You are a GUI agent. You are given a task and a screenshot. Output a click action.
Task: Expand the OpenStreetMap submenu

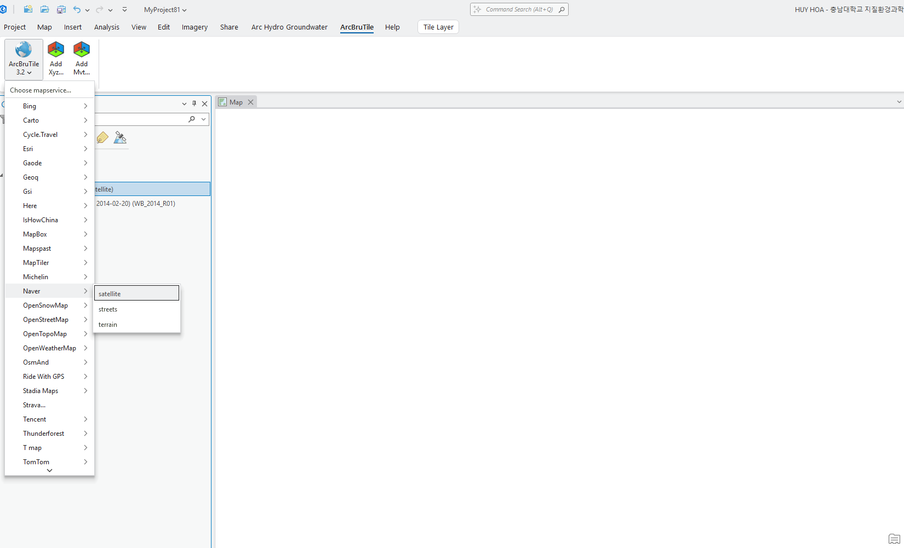point(49,320)
